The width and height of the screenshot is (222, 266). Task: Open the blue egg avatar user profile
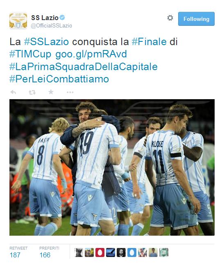pyautogui.click(x=132, y=252)
